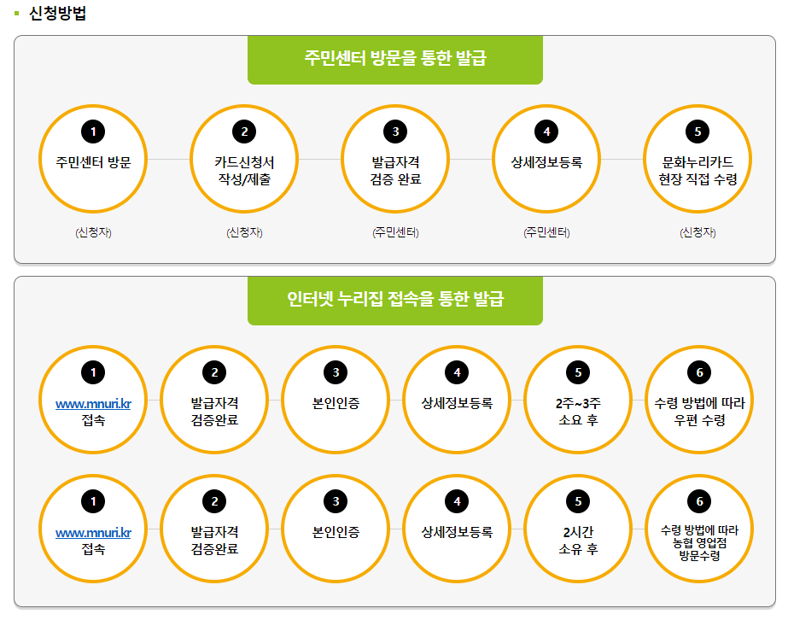
Task: Click the 신청방법 section heading
Action: point(57,13)
